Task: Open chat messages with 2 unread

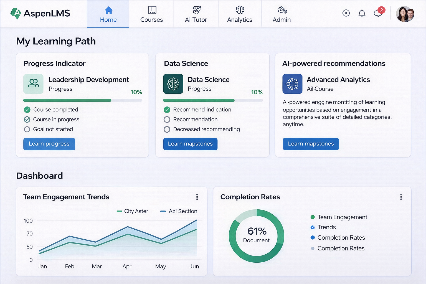Action: pyautogui.click(x=378, y=13)
